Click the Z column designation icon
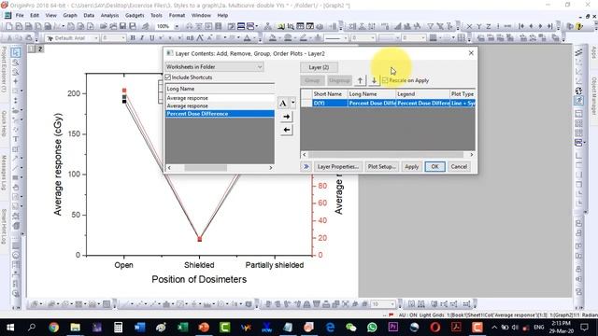 (488, 26)
